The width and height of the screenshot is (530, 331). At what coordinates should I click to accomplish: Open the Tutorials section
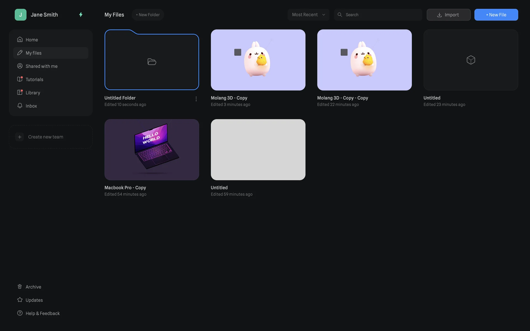point(34,79)
